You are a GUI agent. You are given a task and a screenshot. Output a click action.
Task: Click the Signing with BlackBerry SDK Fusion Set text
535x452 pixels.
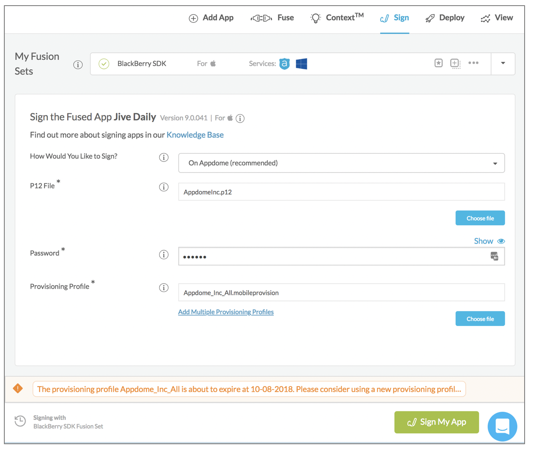(x=68, y=422)
